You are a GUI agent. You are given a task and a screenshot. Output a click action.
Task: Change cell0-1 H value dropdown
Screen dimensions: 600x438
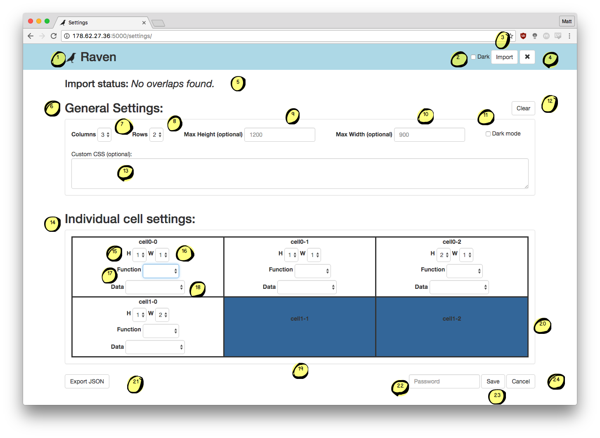[x=291, y=255]
